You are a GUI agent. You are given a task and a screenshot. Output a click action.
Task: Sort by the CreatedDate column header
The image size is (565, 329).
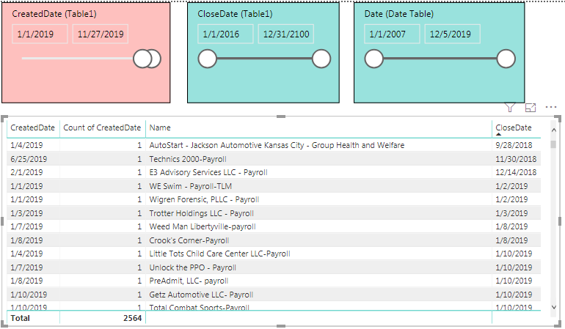[32, 127]
